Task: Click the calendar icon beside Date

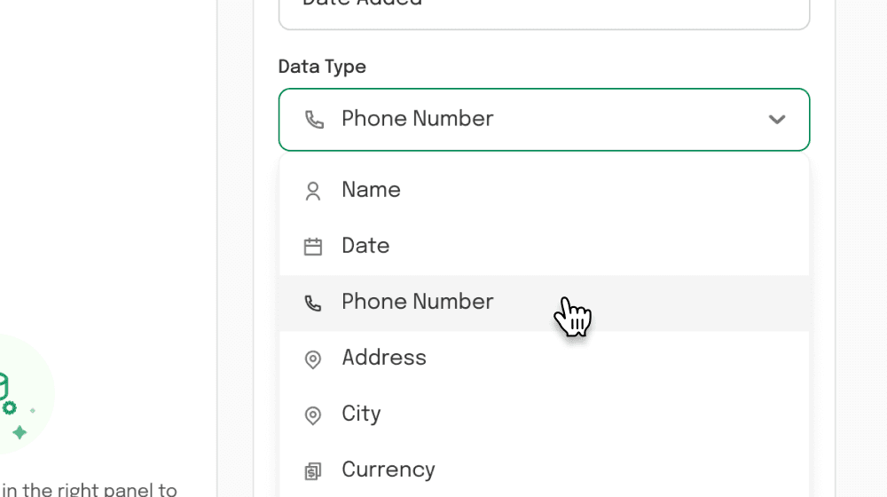Action: point(313,247)
